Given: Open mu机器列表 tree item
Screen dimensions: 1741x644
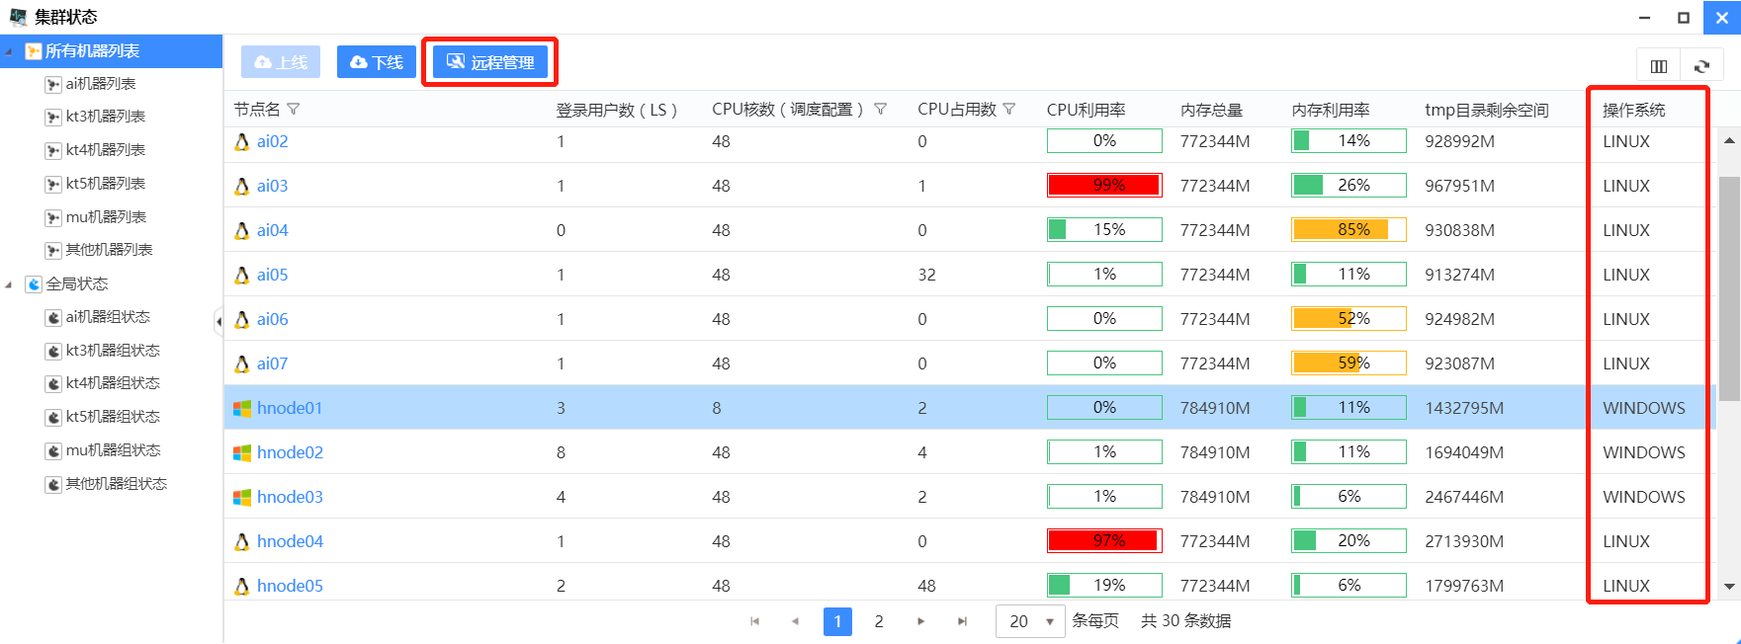Looking at the screenshot, I should pos(105,217).
